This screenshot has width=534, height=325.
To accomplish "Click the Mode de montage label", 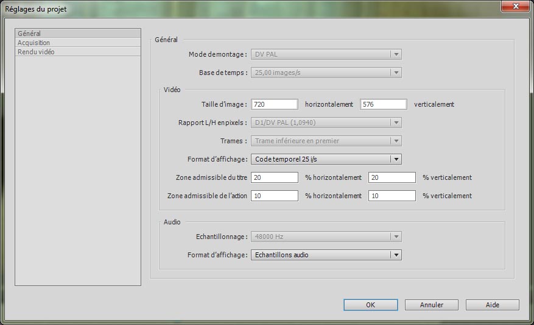I will point(218,54).
